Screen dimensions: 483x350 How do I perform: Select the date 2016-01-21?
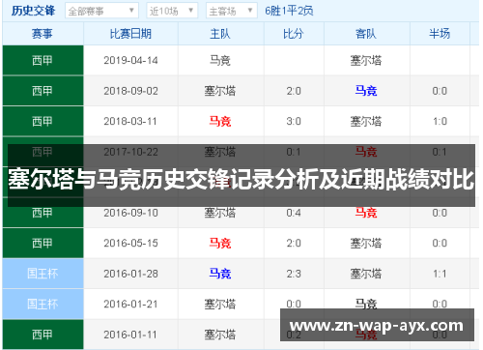pyautogui.click(x=130, y=304)
